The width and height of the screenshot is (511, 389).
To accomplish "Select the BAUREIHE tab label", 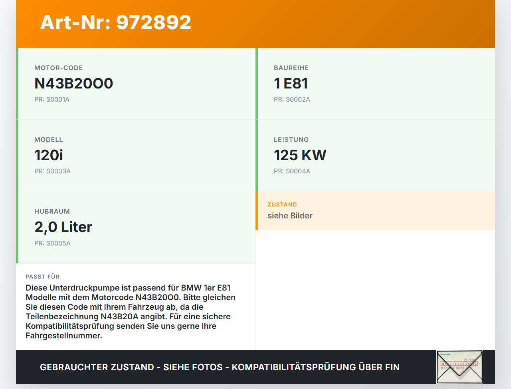I will pos(291,68).
